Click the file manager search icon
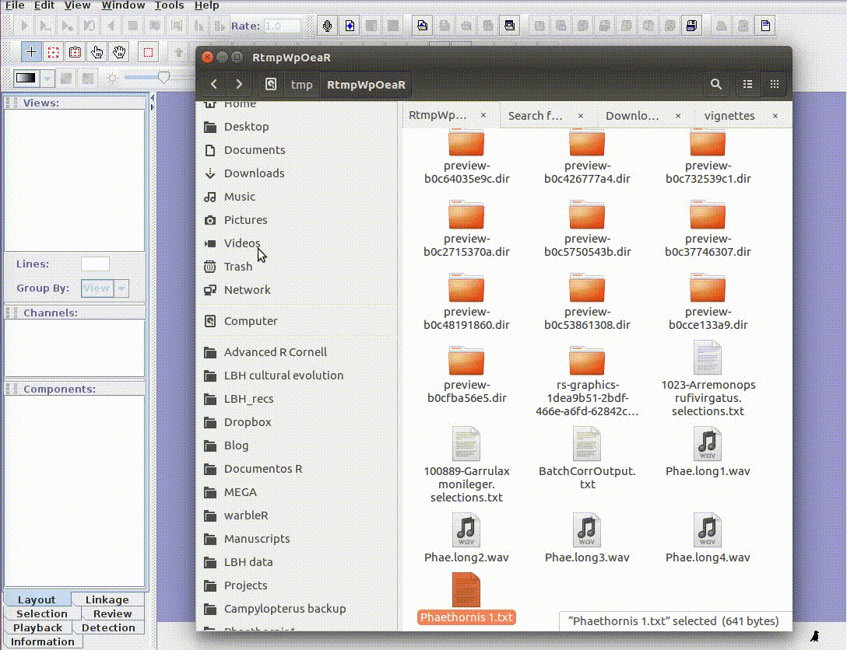The height and width of the screenshot is (650, 847). (715, 84)
